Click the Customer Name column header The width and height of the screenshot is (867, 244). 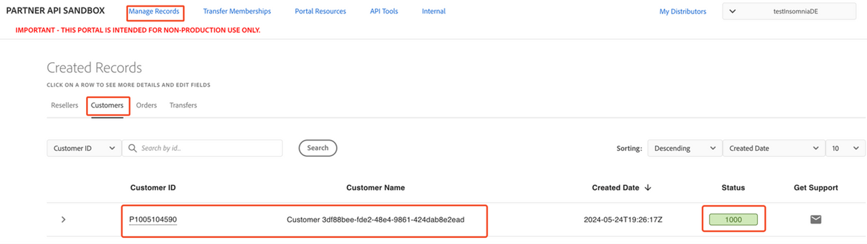coord(375,187)
